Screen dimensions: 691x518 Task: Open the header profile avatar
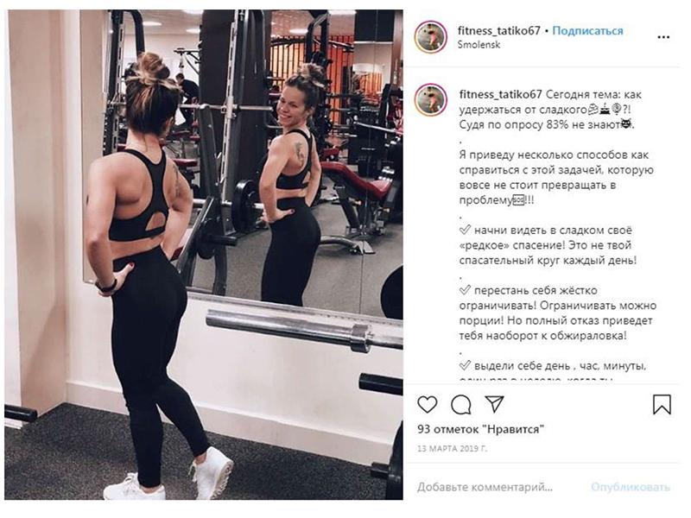pos(431,37)
